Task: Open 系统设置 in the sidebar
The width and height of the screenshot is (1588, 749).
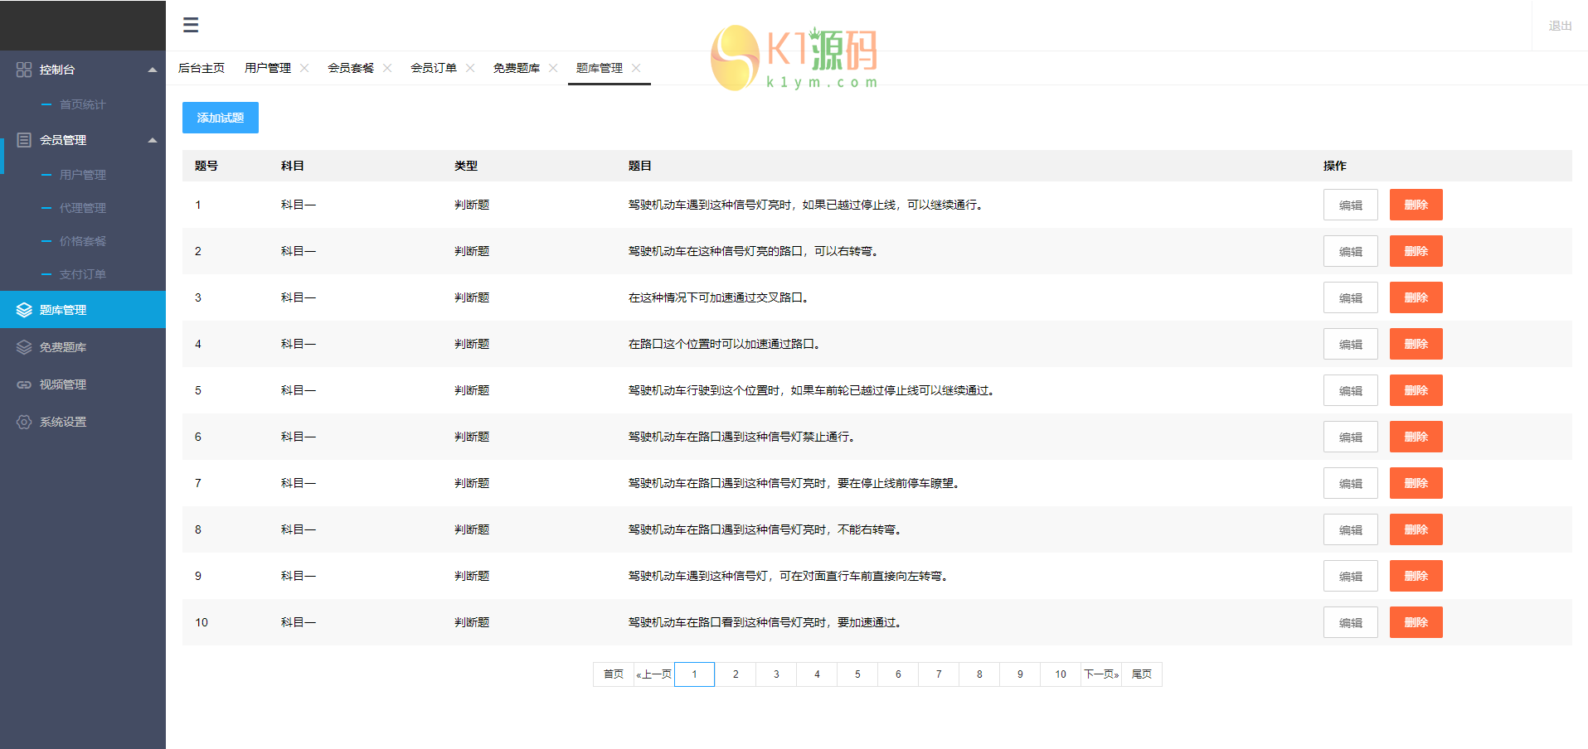Action: [x=63, y=422]
